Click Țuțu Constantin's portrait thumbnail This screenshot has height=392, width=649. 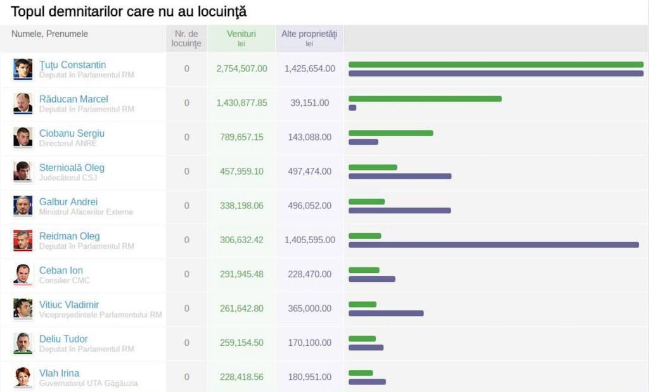[23, 69]
